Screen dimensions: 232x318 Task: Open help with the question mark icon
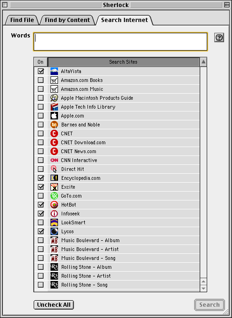[219, 37]
